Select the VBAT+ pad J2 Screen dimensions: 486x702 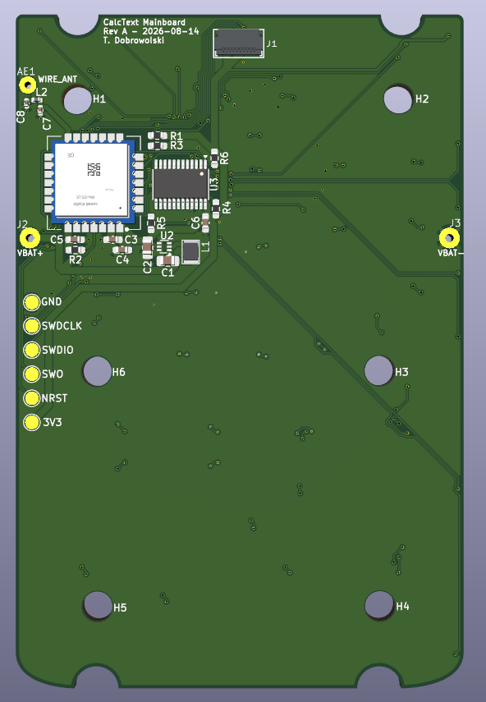click(x=30, y=238)
